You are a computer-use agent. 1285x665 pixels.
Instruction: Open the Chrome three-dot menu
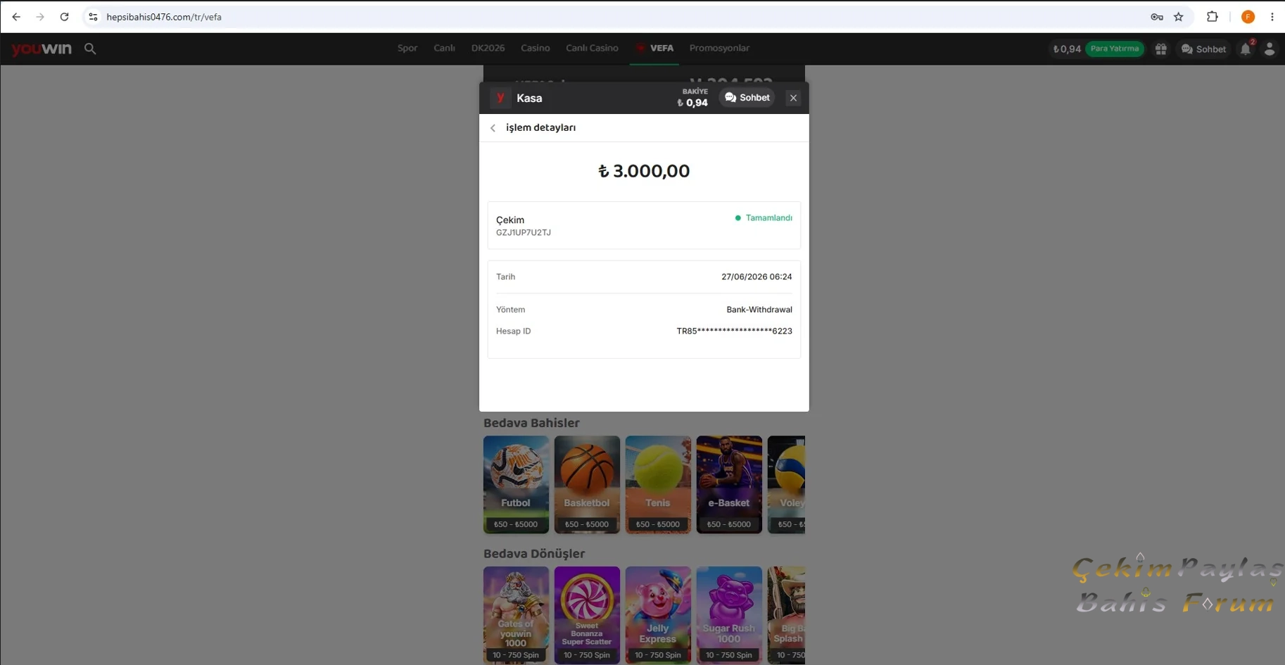pos(1272,17)
